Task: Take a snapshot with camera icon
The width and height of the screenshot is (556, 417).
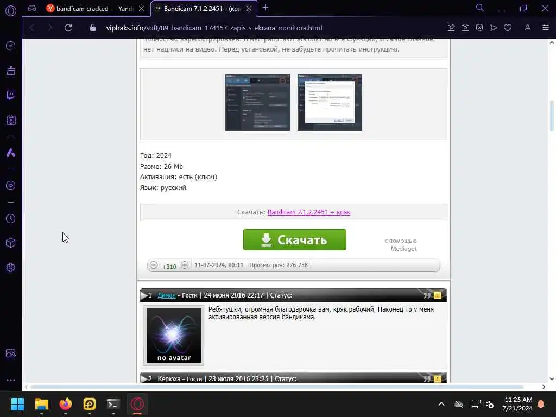Action: (x=465, y=28)
